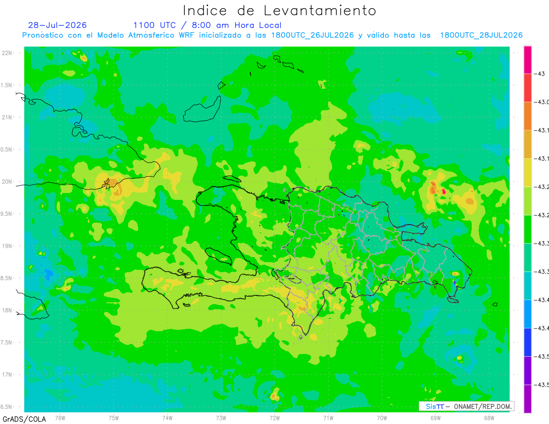
Task: Click the sea green swatch on the color bar
Action: click(x=527, y=258)
